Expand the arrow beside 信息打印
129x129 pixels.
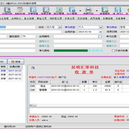[x=97, y=11]
